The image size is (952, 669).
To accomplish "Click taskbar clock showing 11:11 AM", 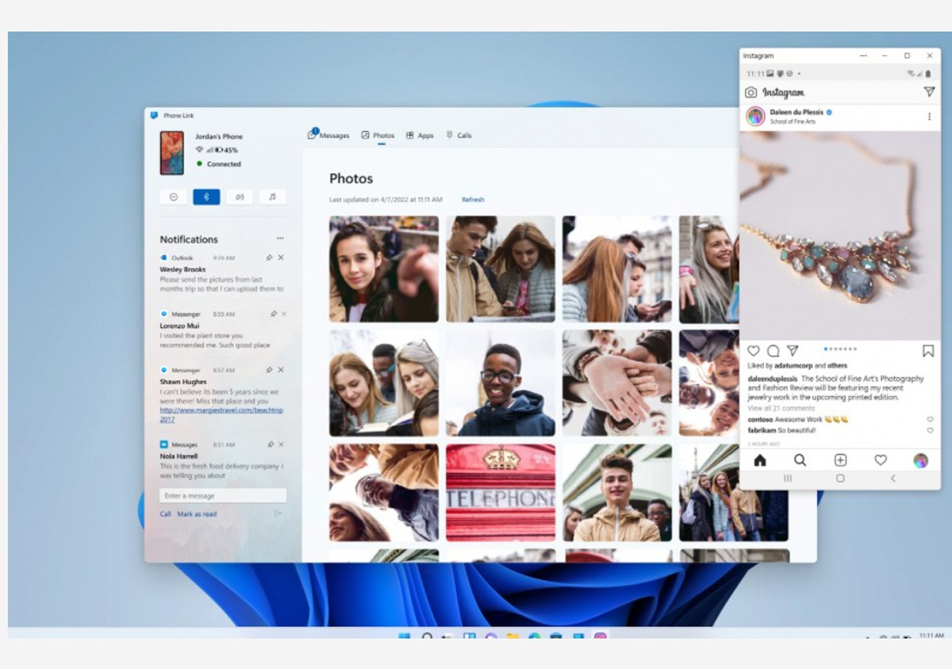I will (931, 636).
